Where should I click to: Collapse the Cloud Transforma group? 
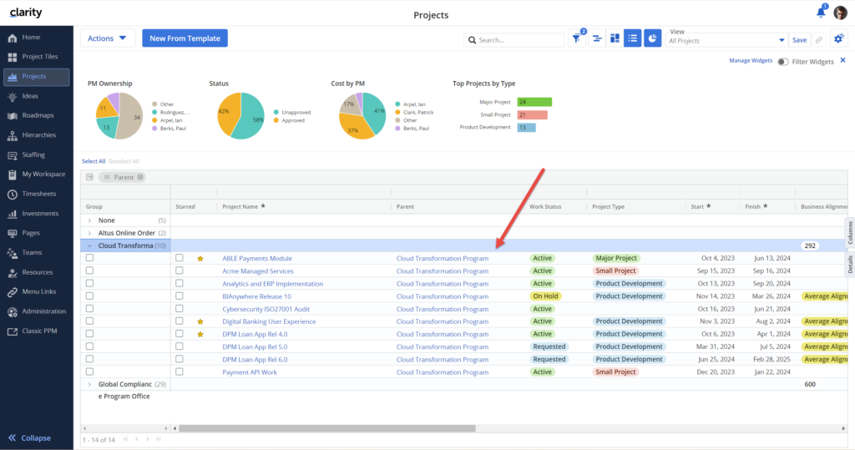click(89, 246)
